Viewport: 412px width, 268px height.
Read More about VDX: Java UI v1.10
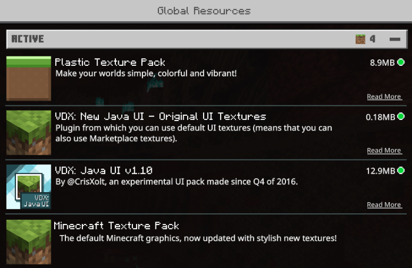384,205
